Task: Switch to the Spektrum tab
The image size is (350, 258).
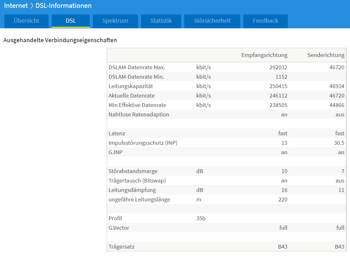Action: pyautogui.click(x=115, y=21)
